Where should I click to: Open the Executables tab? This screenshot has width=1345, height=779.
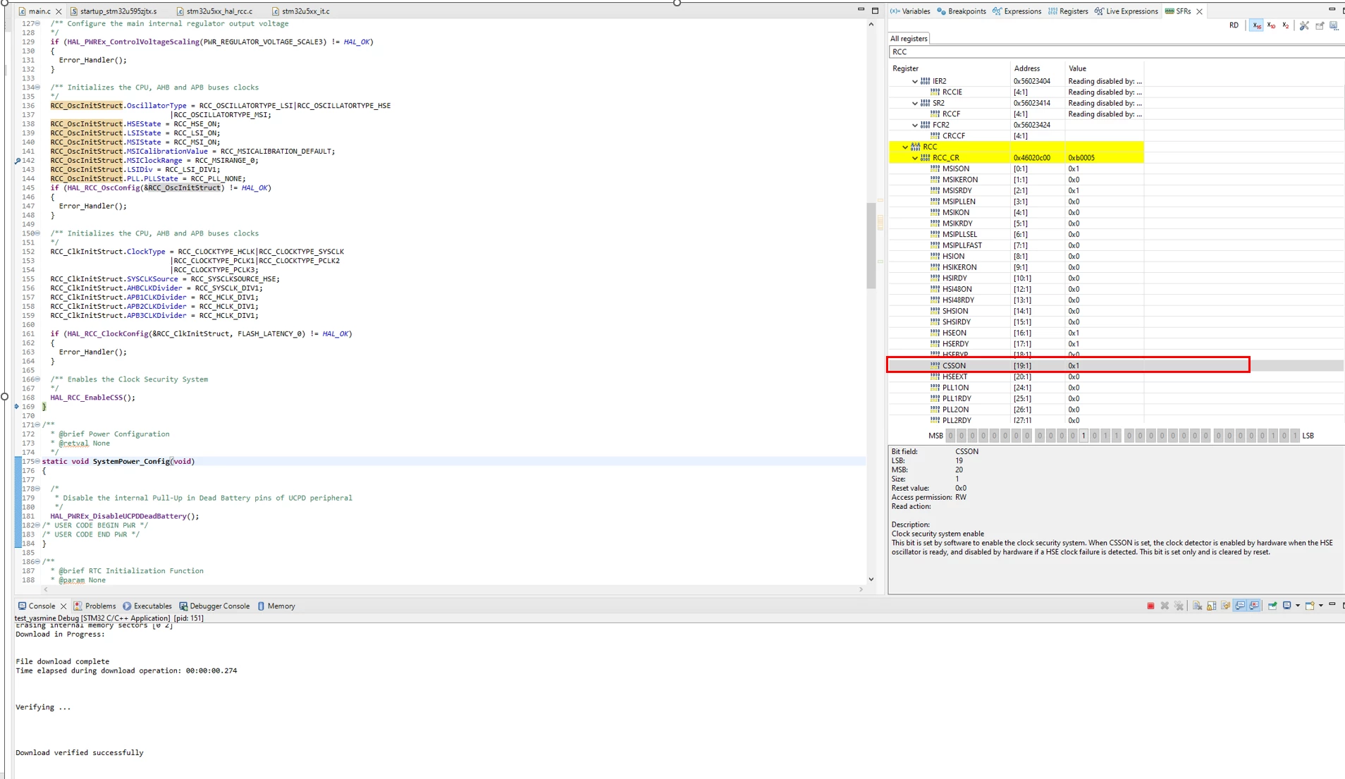coord(147,606)
